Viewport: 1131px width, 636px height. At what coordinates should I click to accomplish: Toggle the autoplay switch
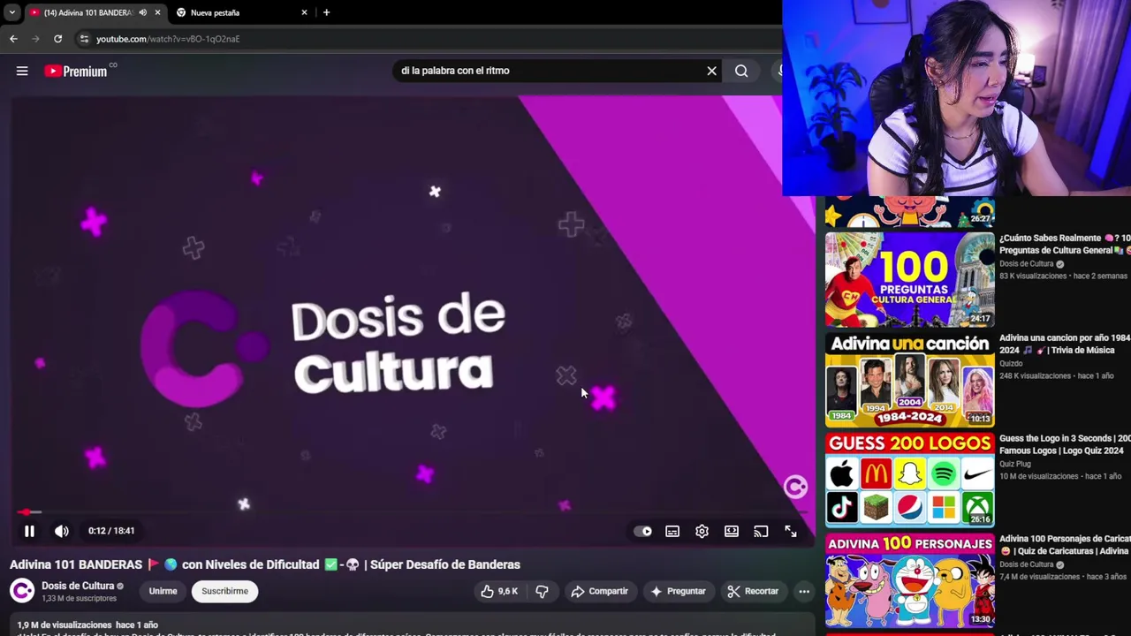coord(643,531)
